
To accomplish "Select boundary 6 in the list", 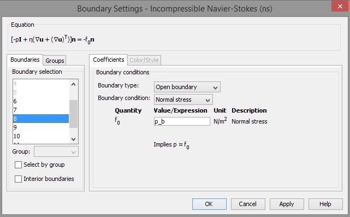I will [x=41, y=101].
